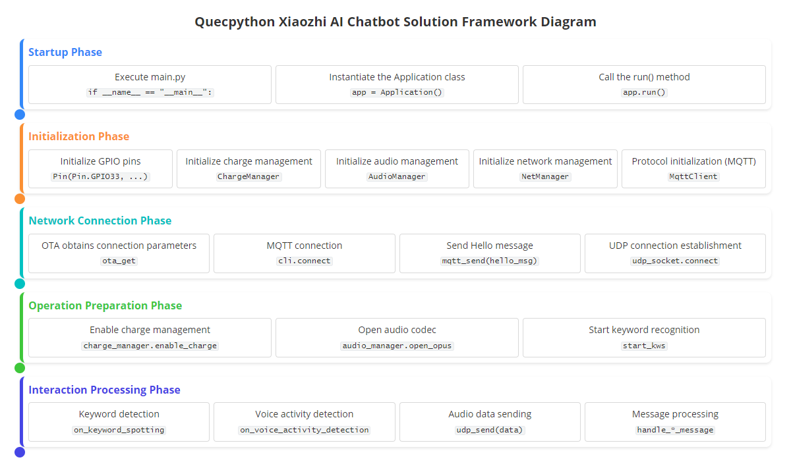Click the UDP connection establishment card
This screenshot has height=470, width=791.
point(675,253)
